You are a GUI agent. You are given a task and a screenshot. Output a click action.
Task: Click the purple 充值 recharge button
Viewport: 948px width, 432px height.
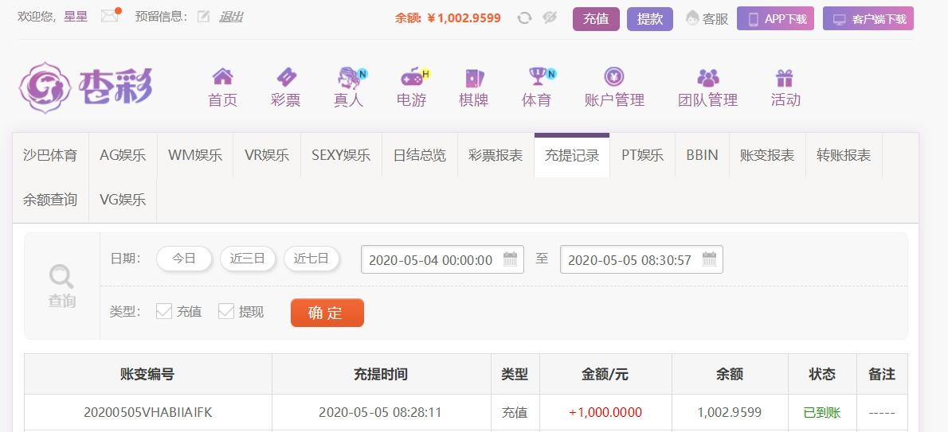click(596, 19)
